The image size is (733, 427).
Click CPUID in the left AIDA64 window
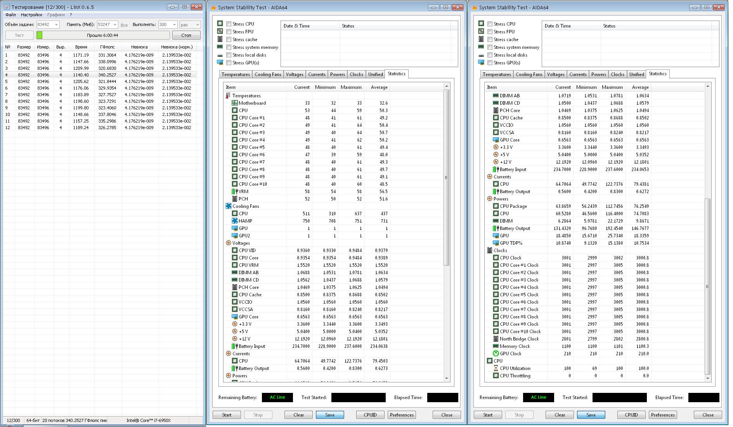(x=370, y=415)
